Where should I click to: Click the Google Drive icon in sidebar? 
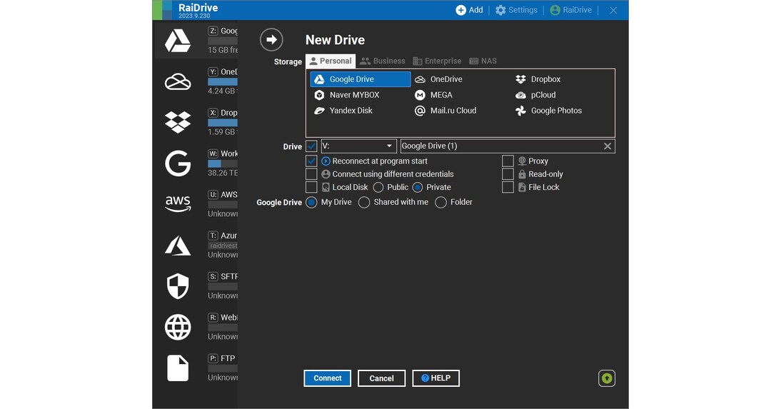[x=178, y=41]
